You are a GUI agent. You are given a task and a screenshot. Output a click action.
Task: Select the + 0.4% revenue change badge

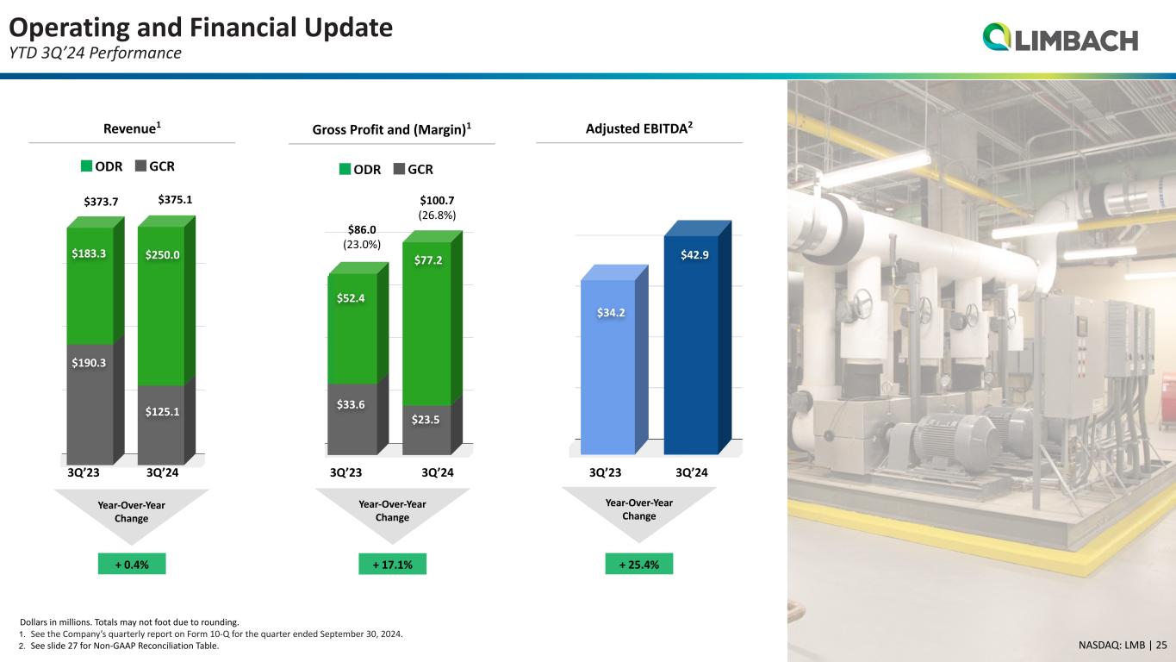131,565
